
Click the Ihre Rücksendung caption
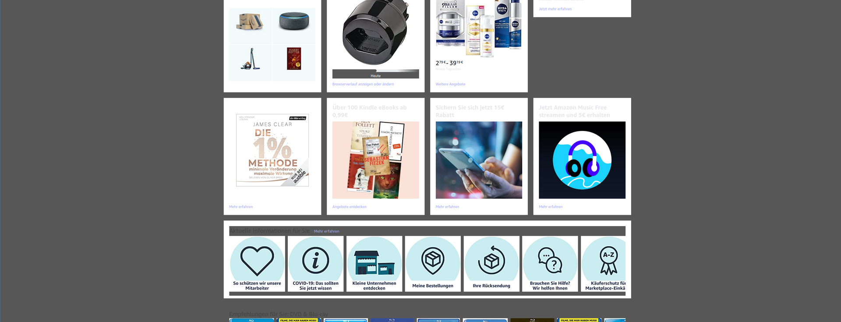click(491, 286)
